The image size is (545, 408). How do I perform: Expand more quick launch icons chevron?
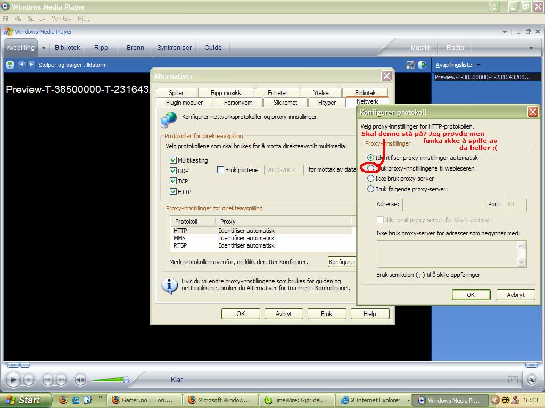coord(100,397)
